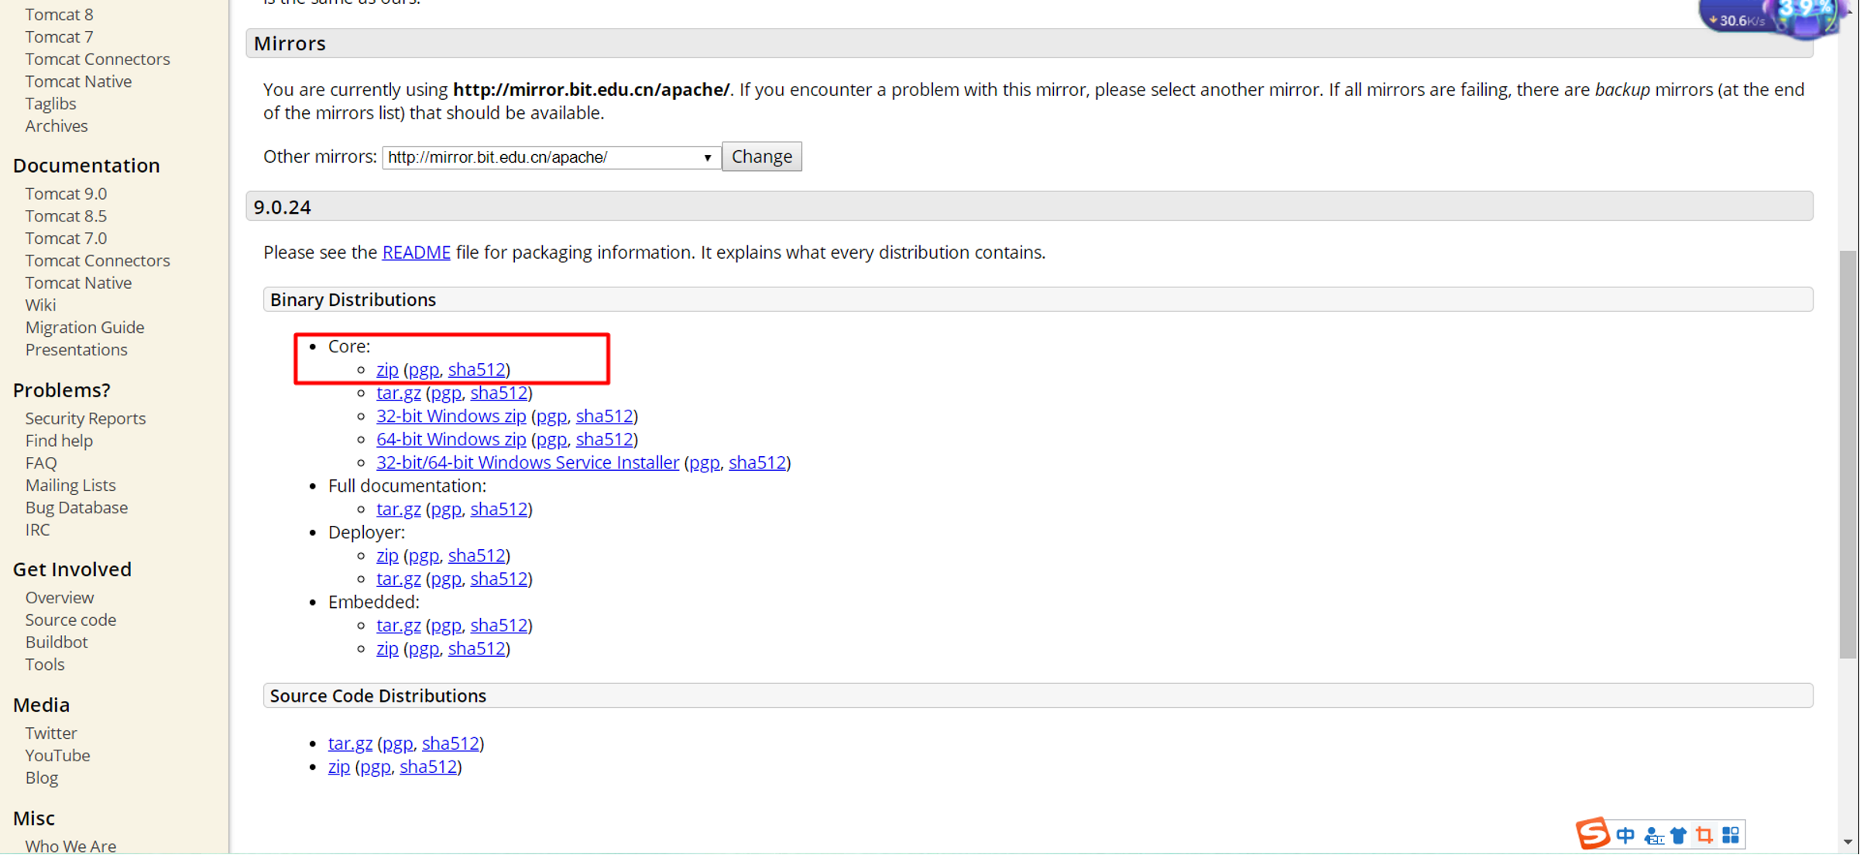Download Source Code tar.gz distribution
1860x855 pixels.
click(350, 743)
